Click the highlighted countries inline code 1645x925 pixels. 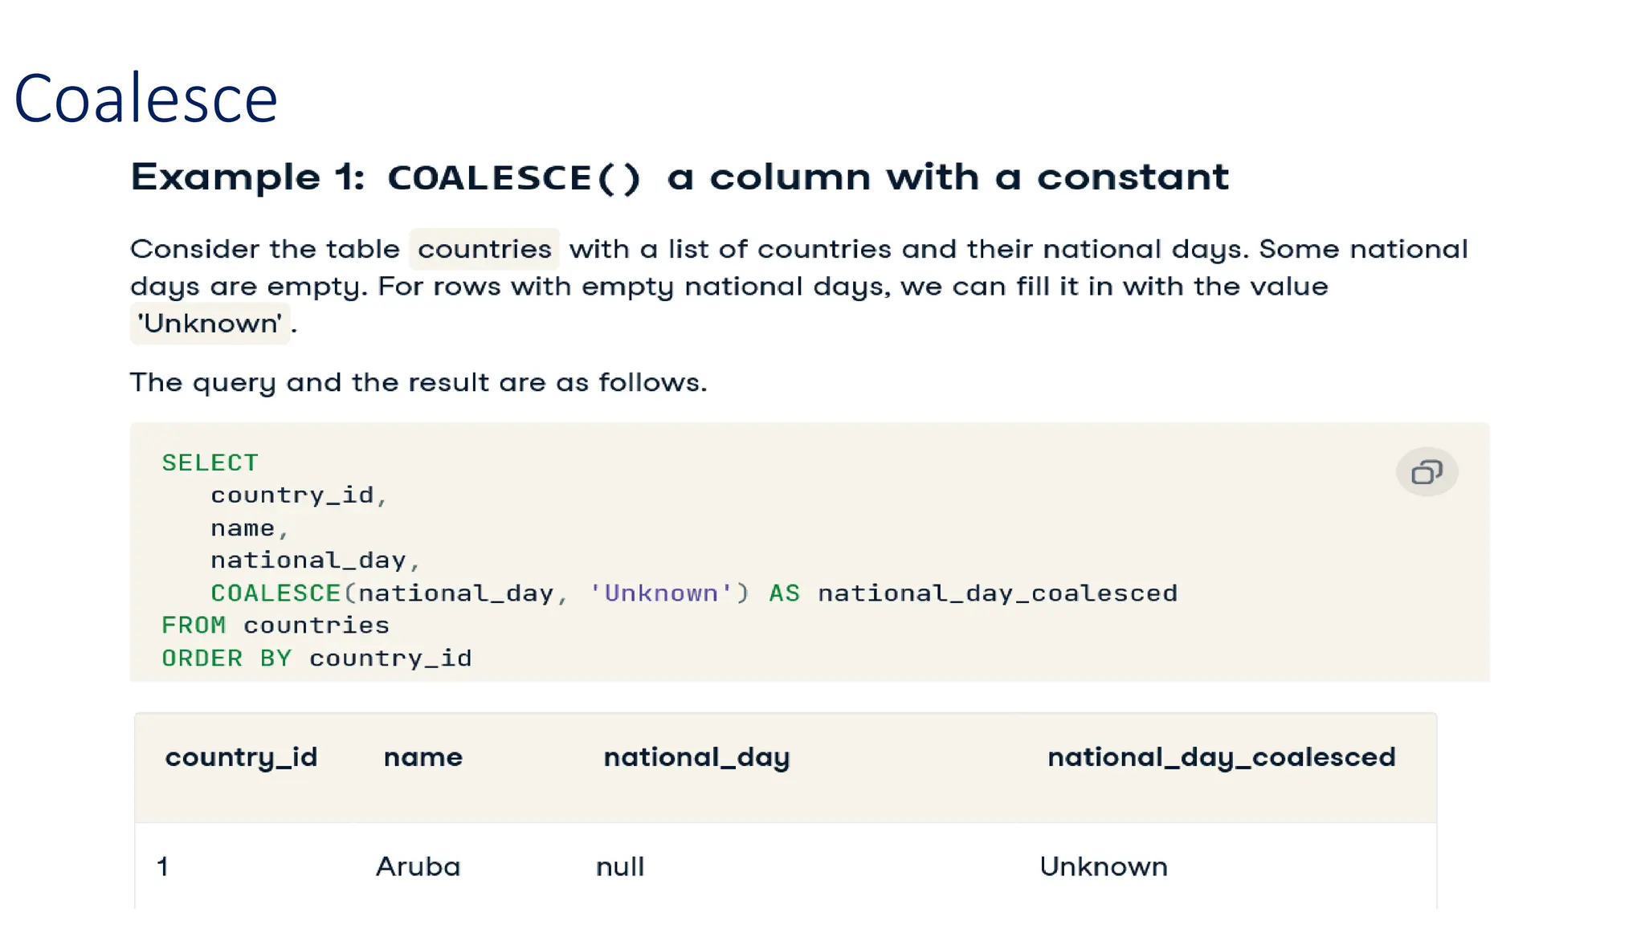[484, 249]
